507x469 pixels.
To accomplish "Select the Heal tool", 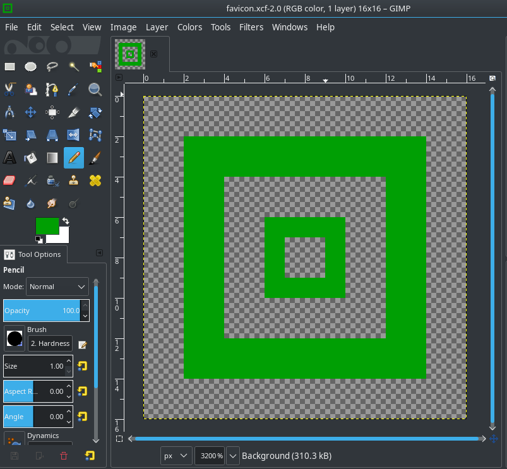I will pyautogui.click(x=95, y=181).
